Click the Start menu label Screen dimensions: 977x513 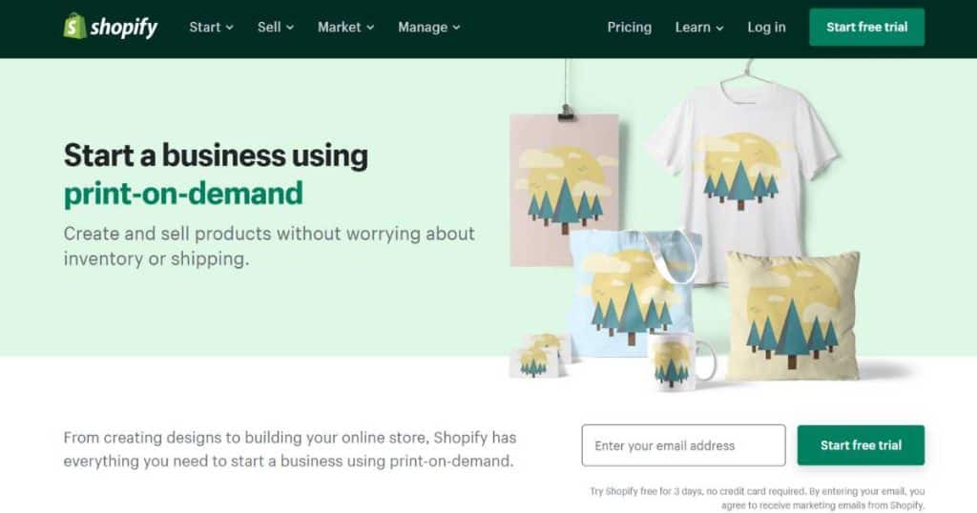(x=205, y=28)
